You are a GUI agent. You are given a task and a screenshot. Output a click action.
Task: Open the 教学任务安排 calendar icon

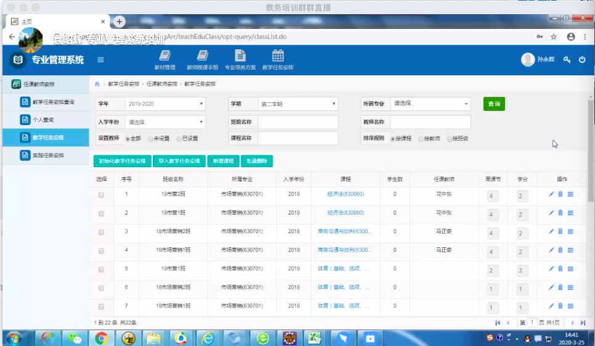278,56
